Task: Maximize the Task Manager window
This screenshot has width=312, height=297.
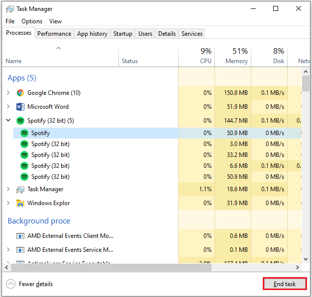Action: [276, 9]
